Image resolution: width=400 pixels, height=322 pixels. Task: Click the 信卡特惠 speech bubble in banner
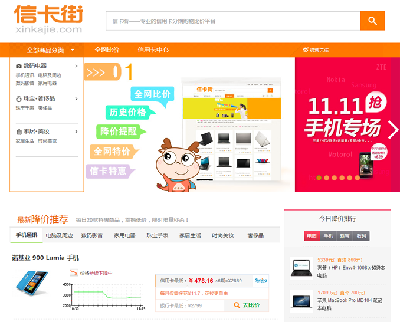110,171
